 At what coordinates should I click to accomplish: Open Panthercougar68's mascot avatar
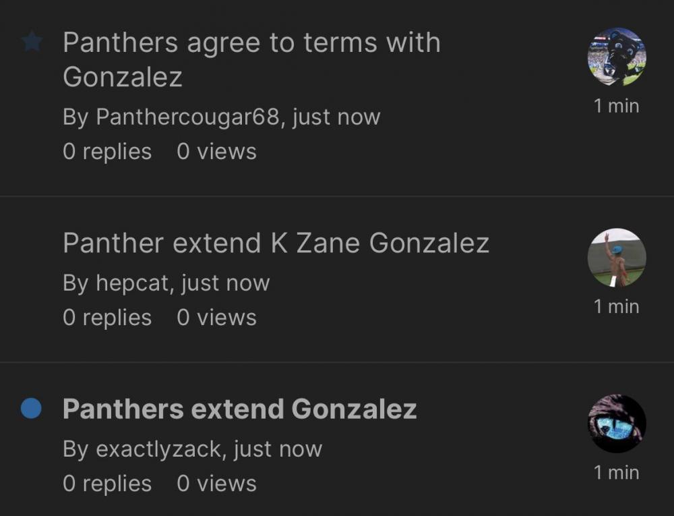[x=617, y=57]
